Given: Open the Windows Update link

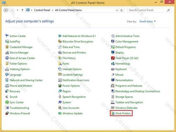Looking at the screenshot, I should point(72,113).
